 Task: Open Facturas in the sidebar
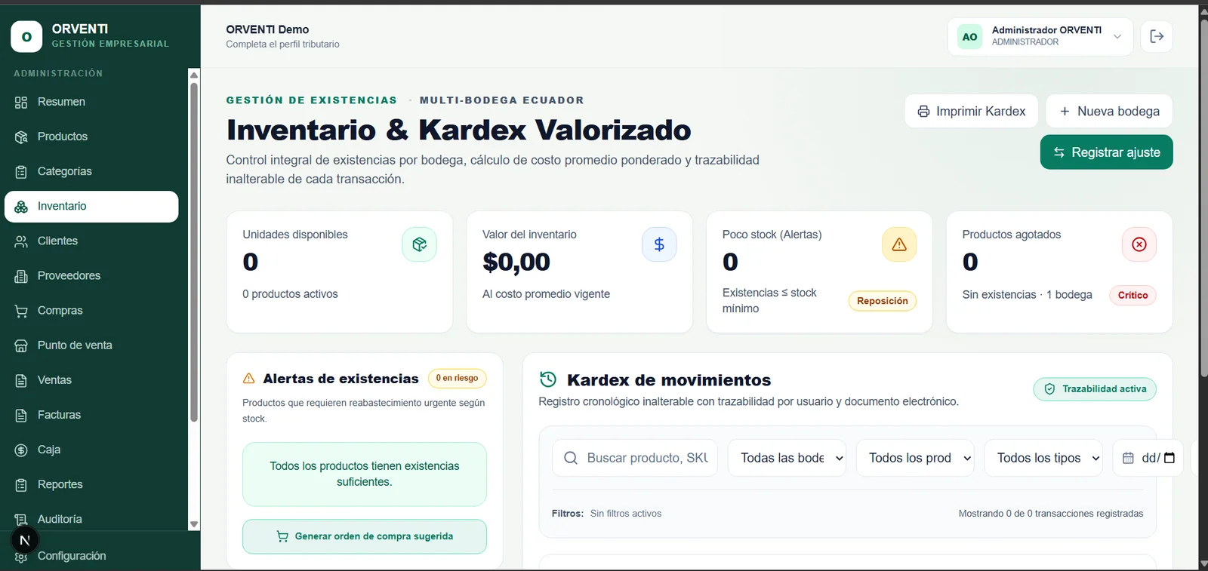tap(91, 415)
